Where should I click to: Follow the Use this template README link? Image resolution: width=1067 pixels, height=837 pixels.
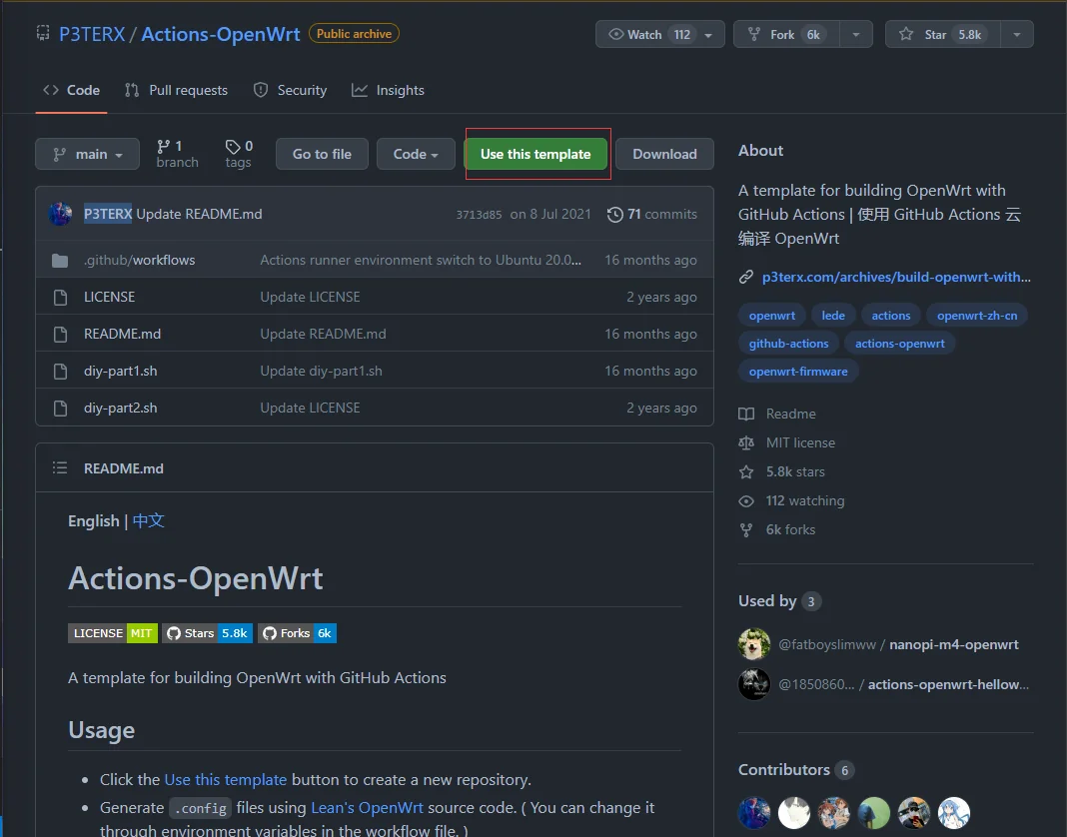tap(225, 780)
